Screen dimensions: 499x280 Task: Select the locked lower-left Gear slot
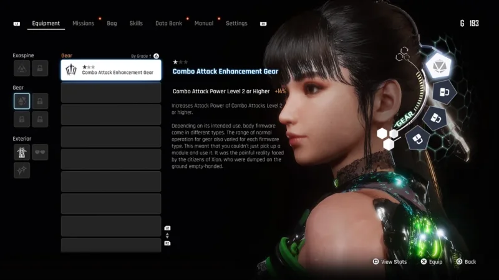pos(22,119)
